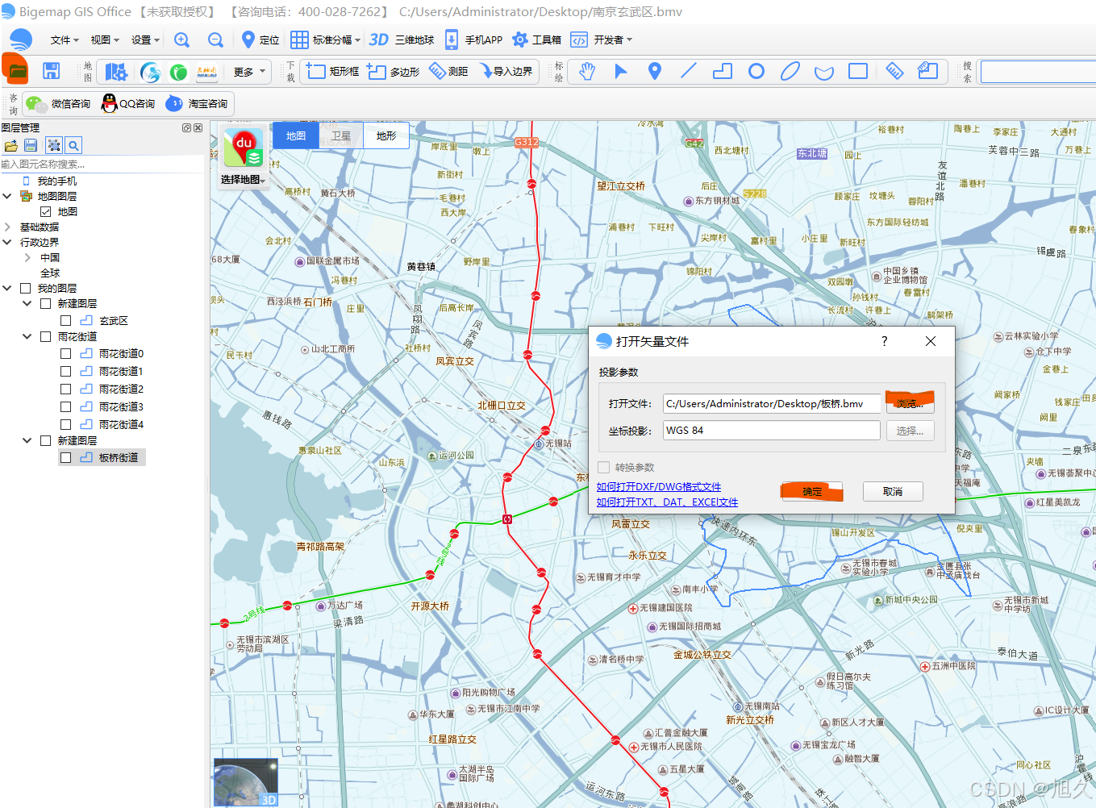1096x808 pixels.
Task: Toggle the 雨花街道2 checkbox
Action: [x=66, y=389]
